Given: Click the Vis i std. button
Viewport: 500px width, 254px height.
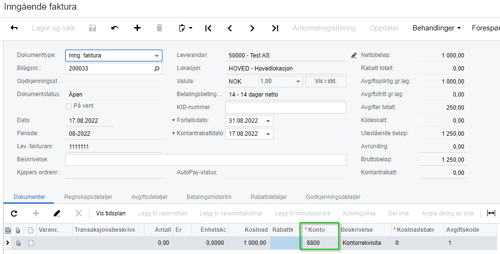Looking at the screenshot, I should point(326,81).
